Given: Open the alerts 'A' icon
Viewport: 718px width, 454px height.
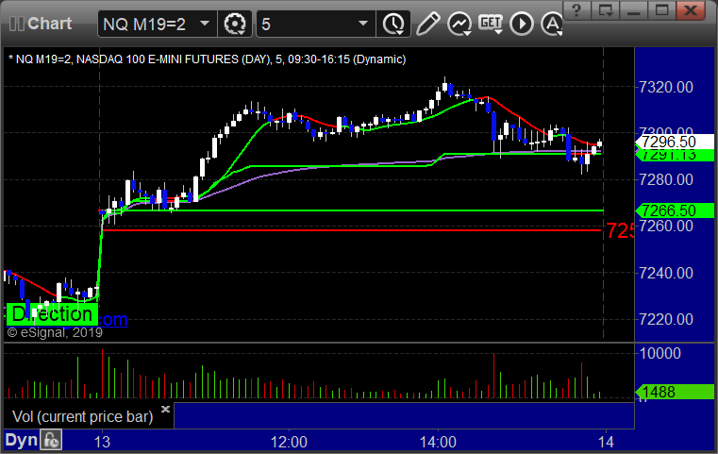Looking at the screenshot, I should coord(552,24).
